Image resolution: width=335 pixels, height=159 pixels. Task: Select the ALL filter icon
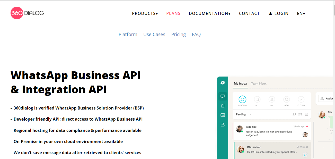[257, 99]
